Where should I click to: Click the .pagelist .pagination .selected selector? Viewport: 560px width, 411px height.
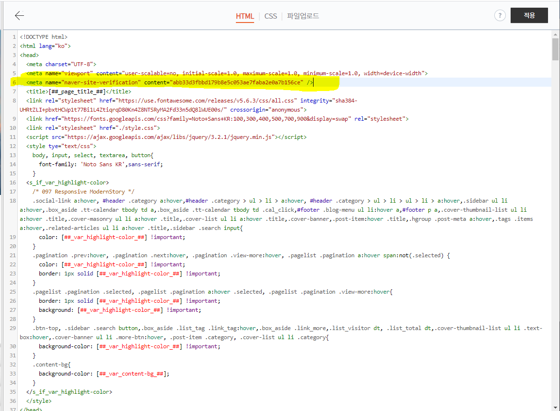[82, 292]
